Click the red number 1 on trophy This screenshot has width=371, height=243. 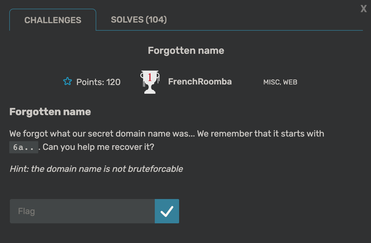(x=150, y=77)
